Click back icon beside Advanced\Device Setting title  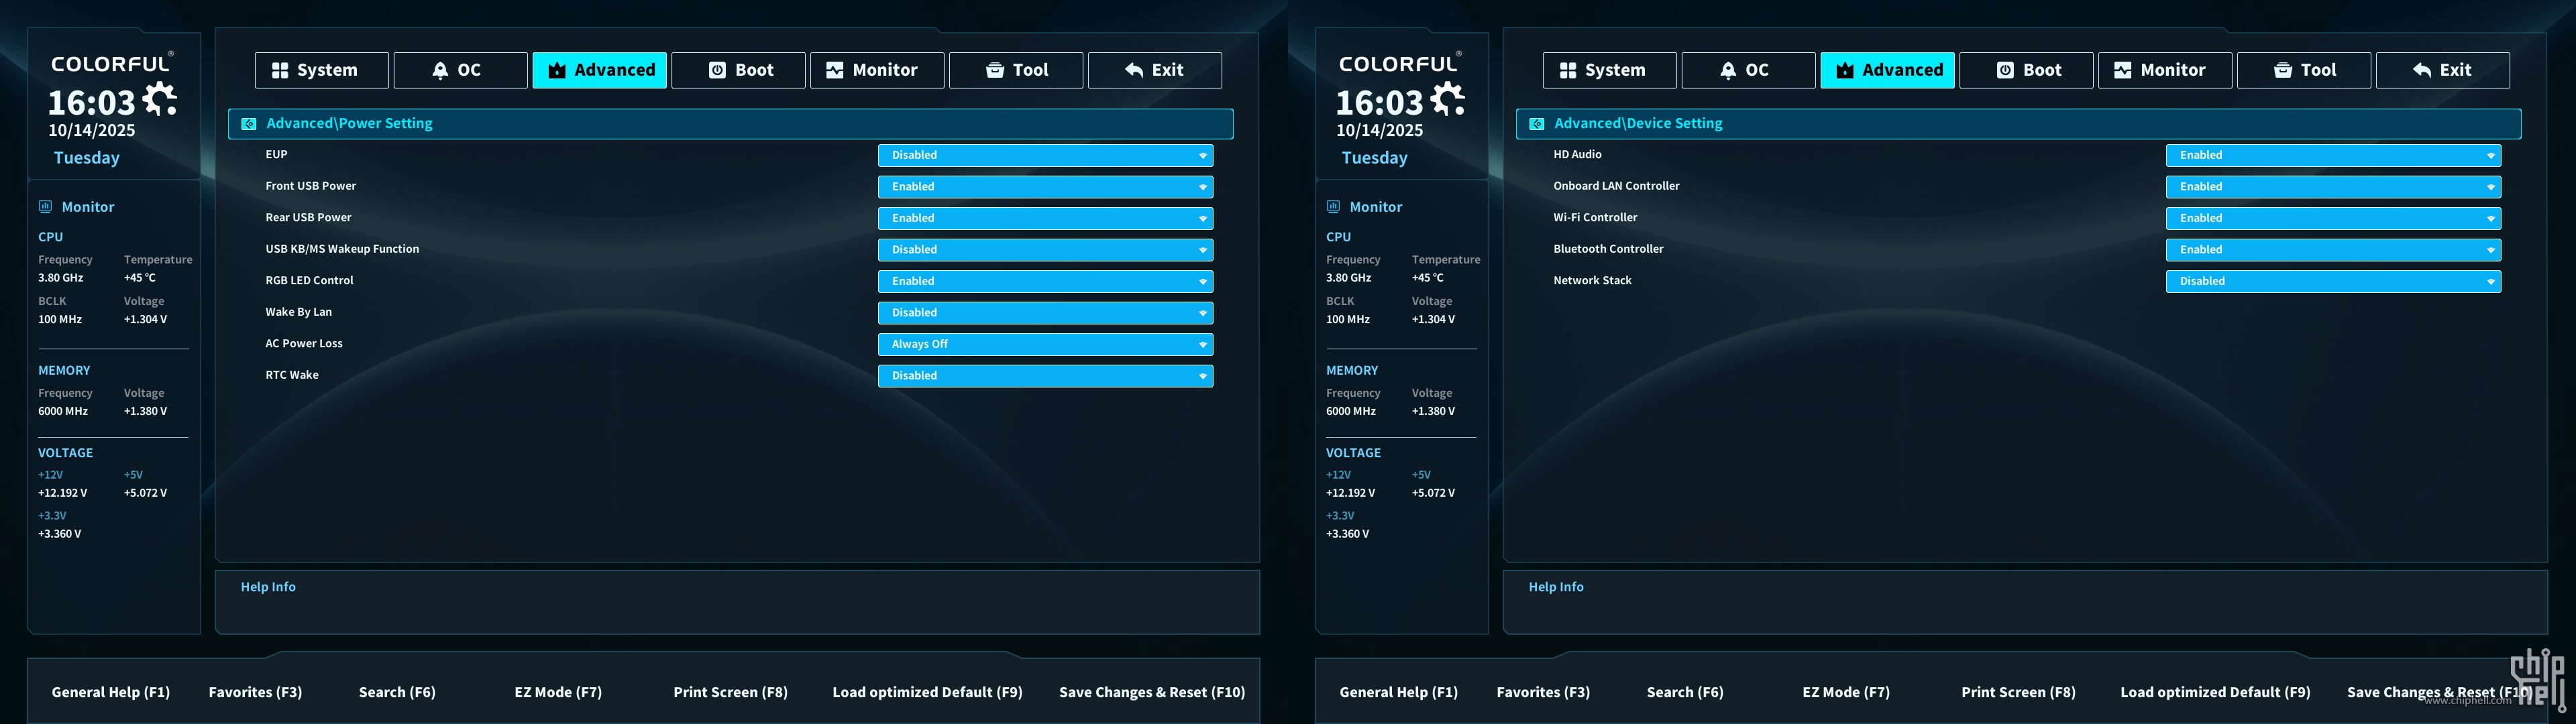pyautogui.click(x=1537, y=124)
